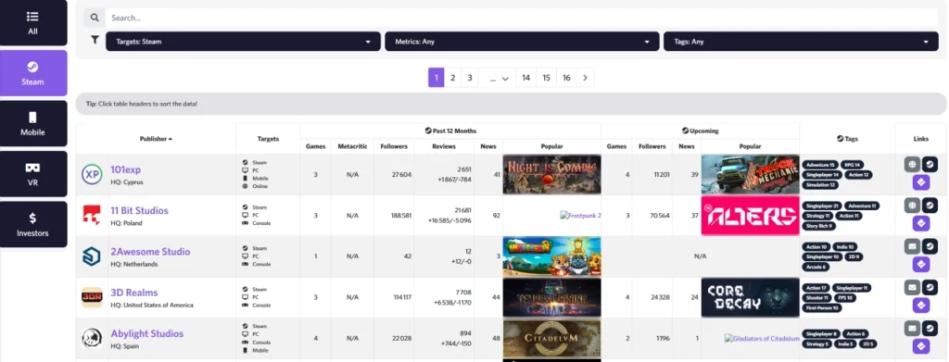Click the Arcade 6 tag
This screenshot has width=949, height=362.
[816, 268]
